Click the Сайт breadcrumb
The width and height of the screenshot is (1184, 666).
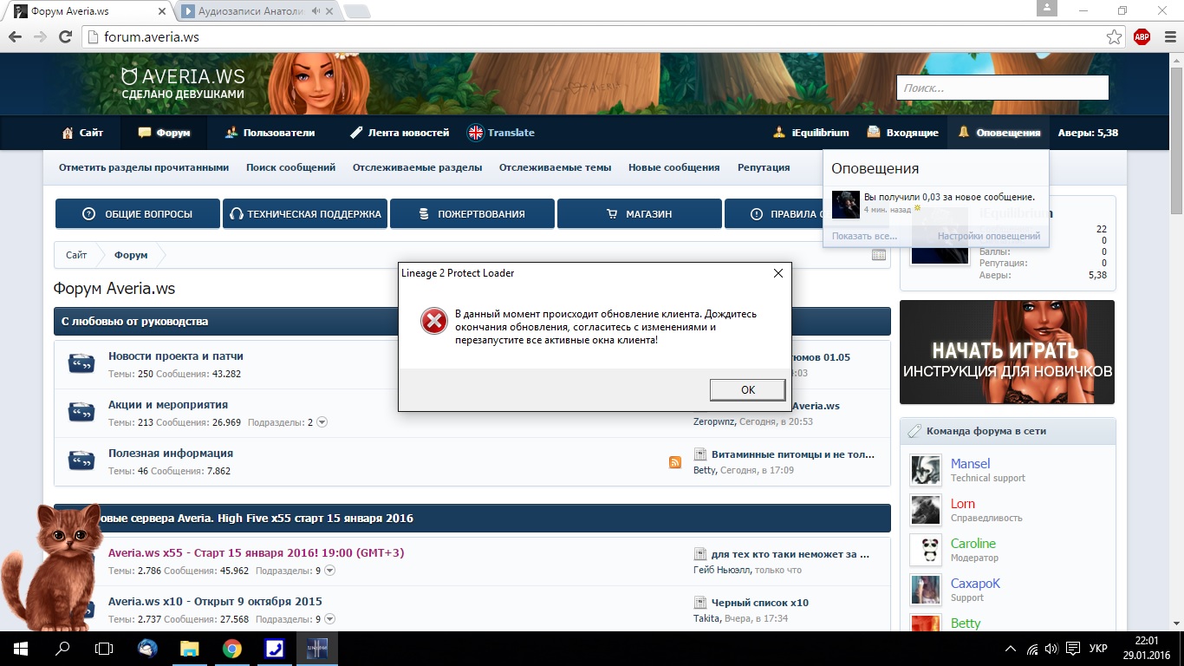point(76,255)
